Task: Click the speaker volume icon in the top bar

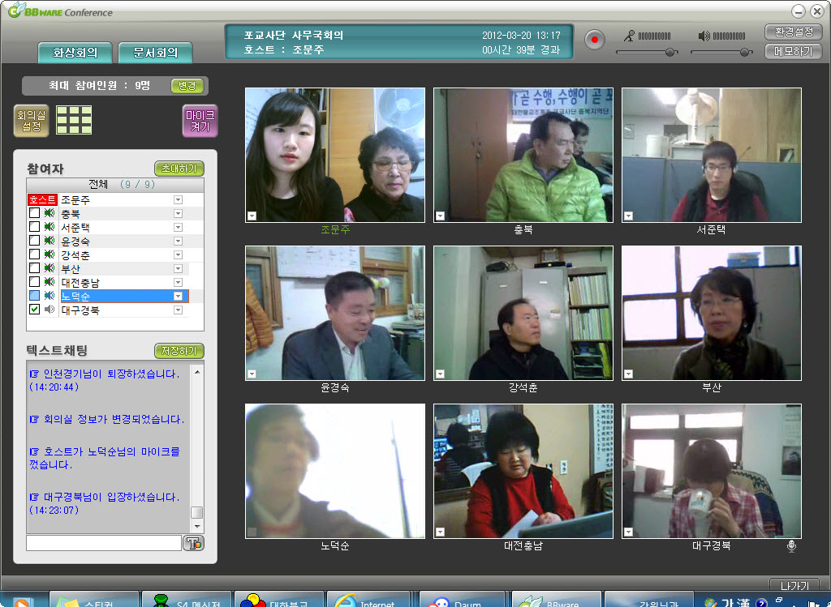Action: pos(704,36)
